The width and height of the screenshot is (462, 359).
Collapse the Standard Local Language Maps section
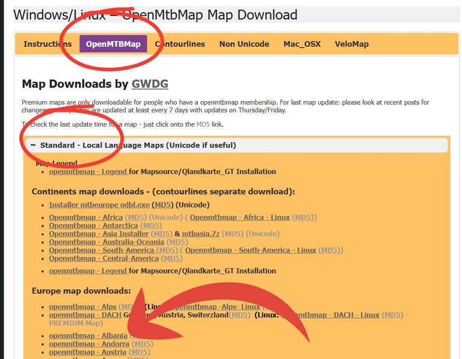pos(34,145)
